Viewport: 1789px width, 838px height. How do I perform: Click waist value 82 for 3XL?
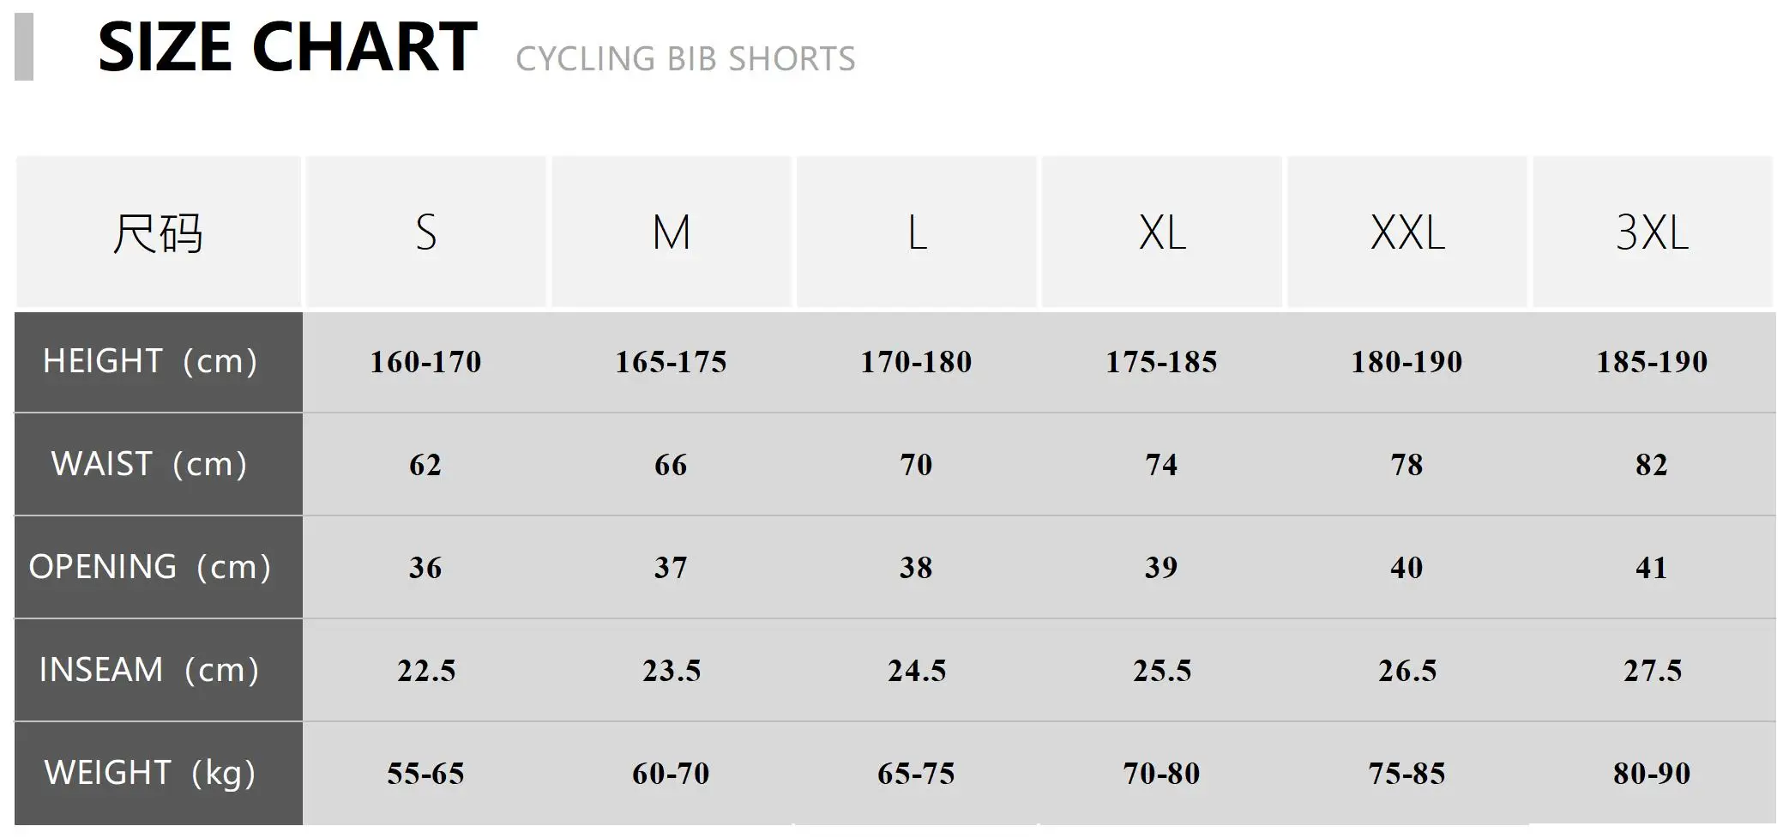tap(1652, 465)
